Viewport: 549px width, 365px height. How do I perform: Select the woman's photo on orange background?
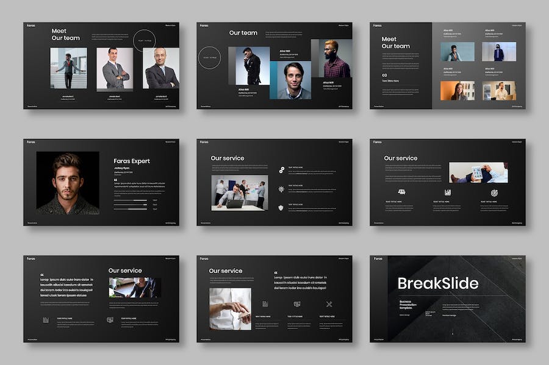point(457,91)
